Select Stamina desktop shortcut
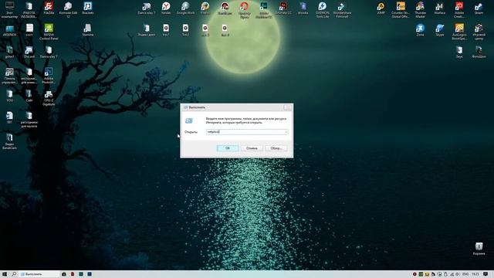Viewport: 494px width, 278px height. pos(87,30)
